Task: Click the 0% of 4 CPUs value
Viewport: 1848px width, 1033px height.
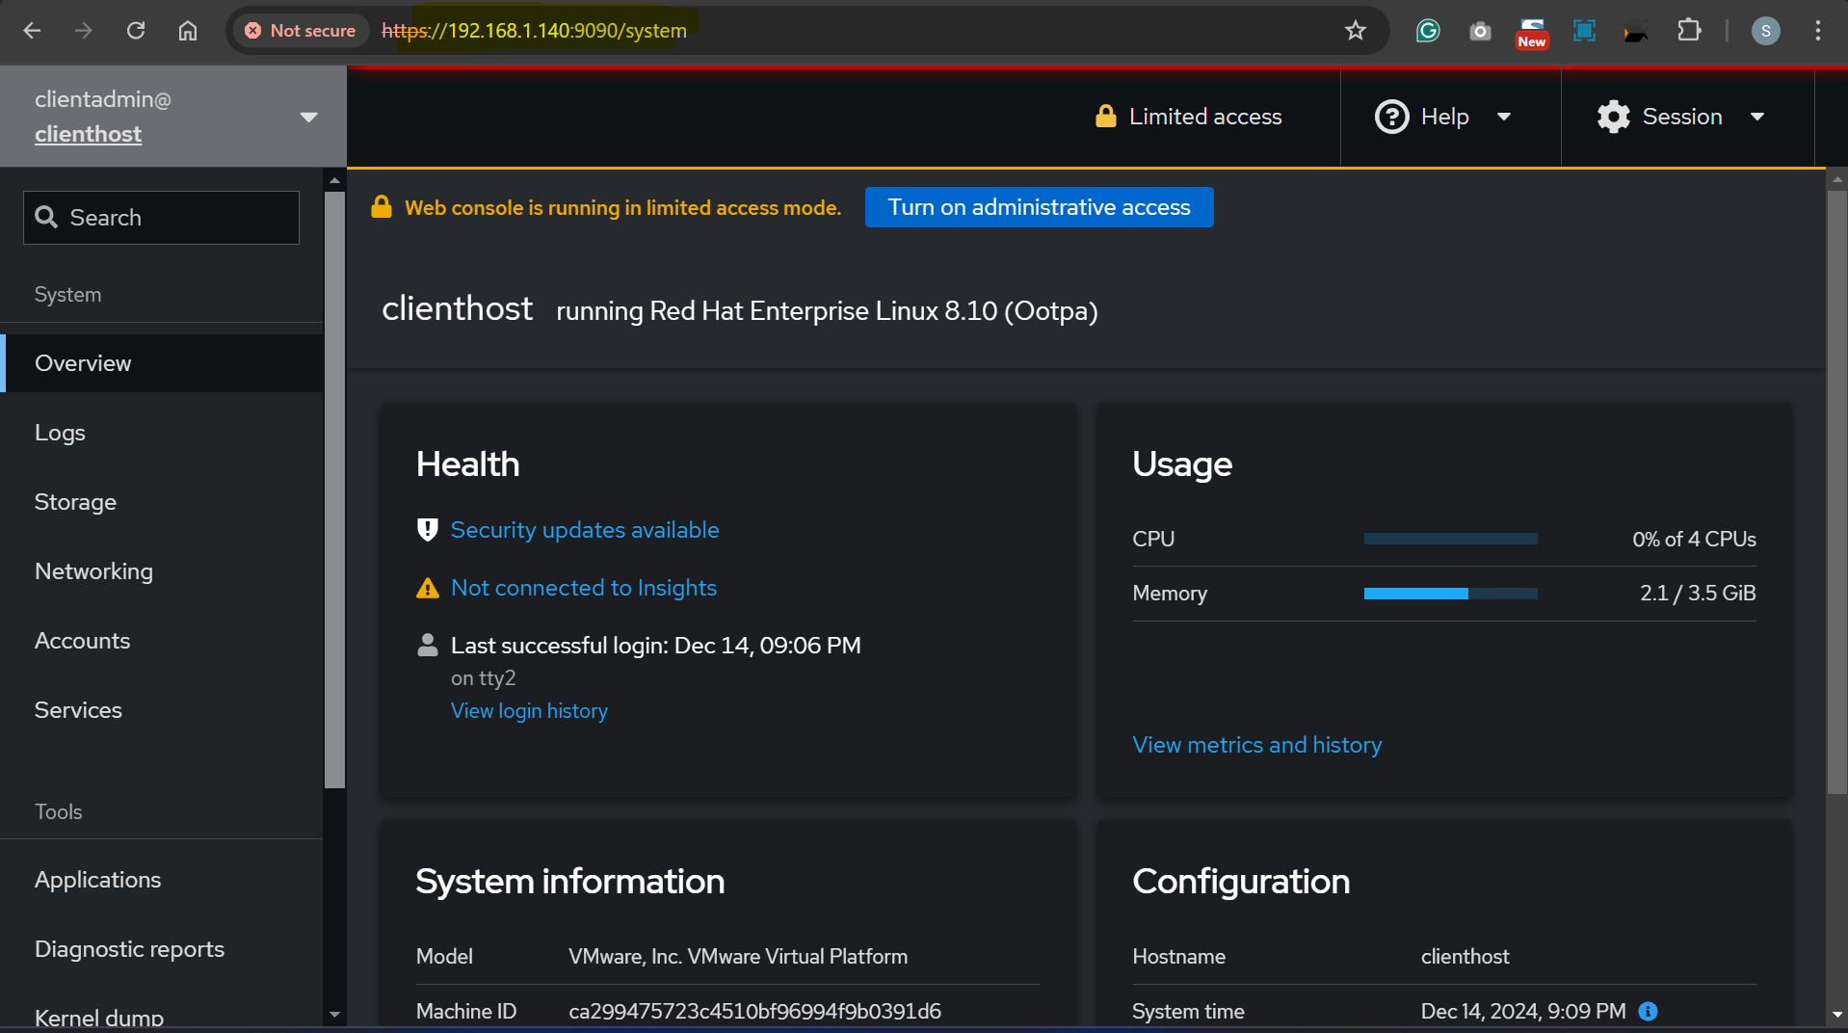Action: [1694, 540]
